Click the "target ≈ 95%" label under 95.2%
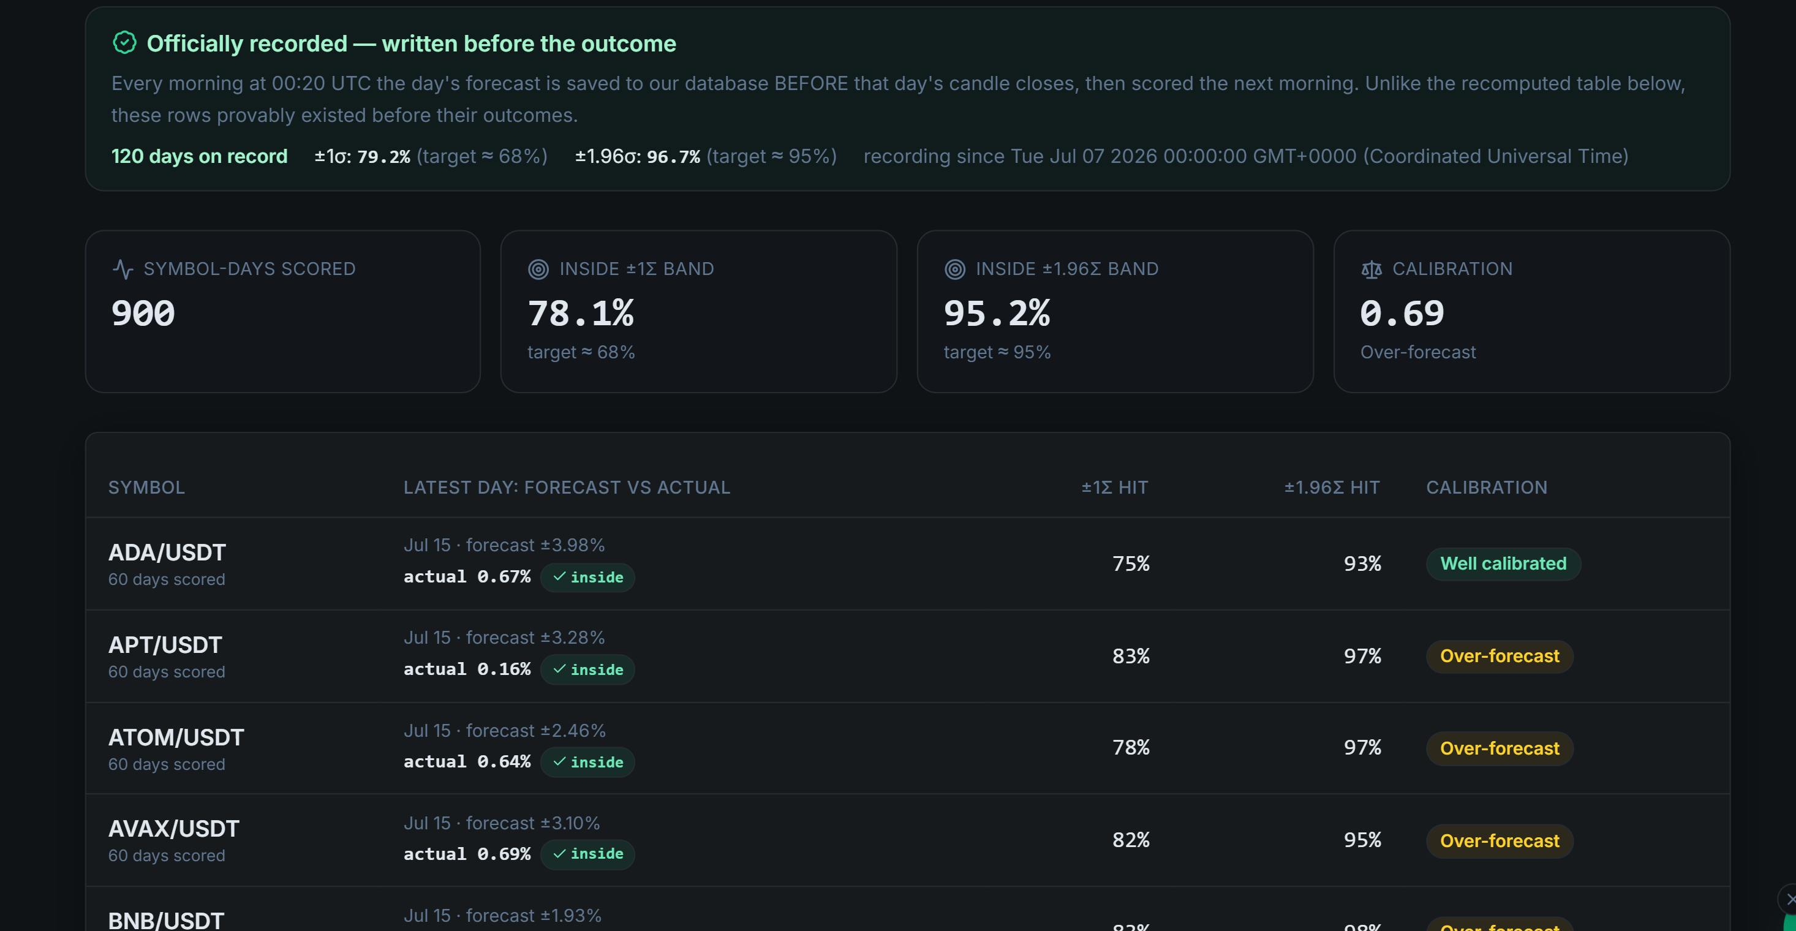 click(x=997, y=352)
